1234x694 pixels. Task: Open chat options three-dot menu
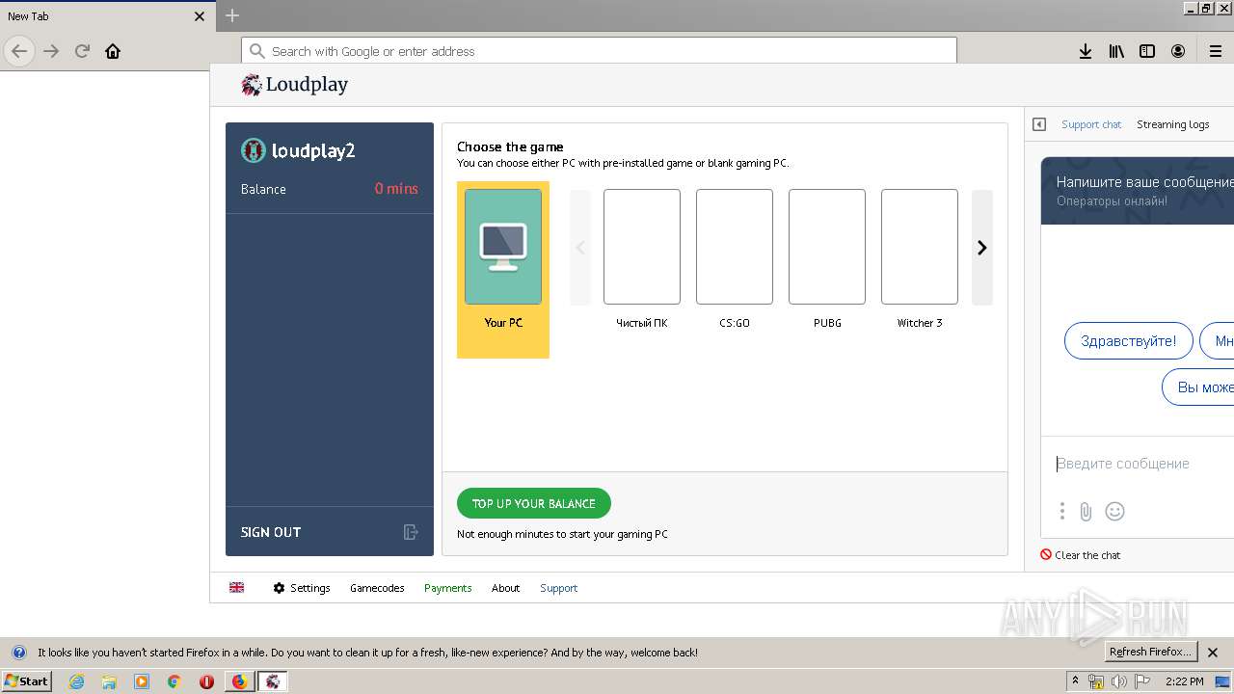click(1062, 511)
